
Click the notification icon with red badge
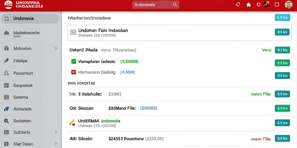pos(266,4)
